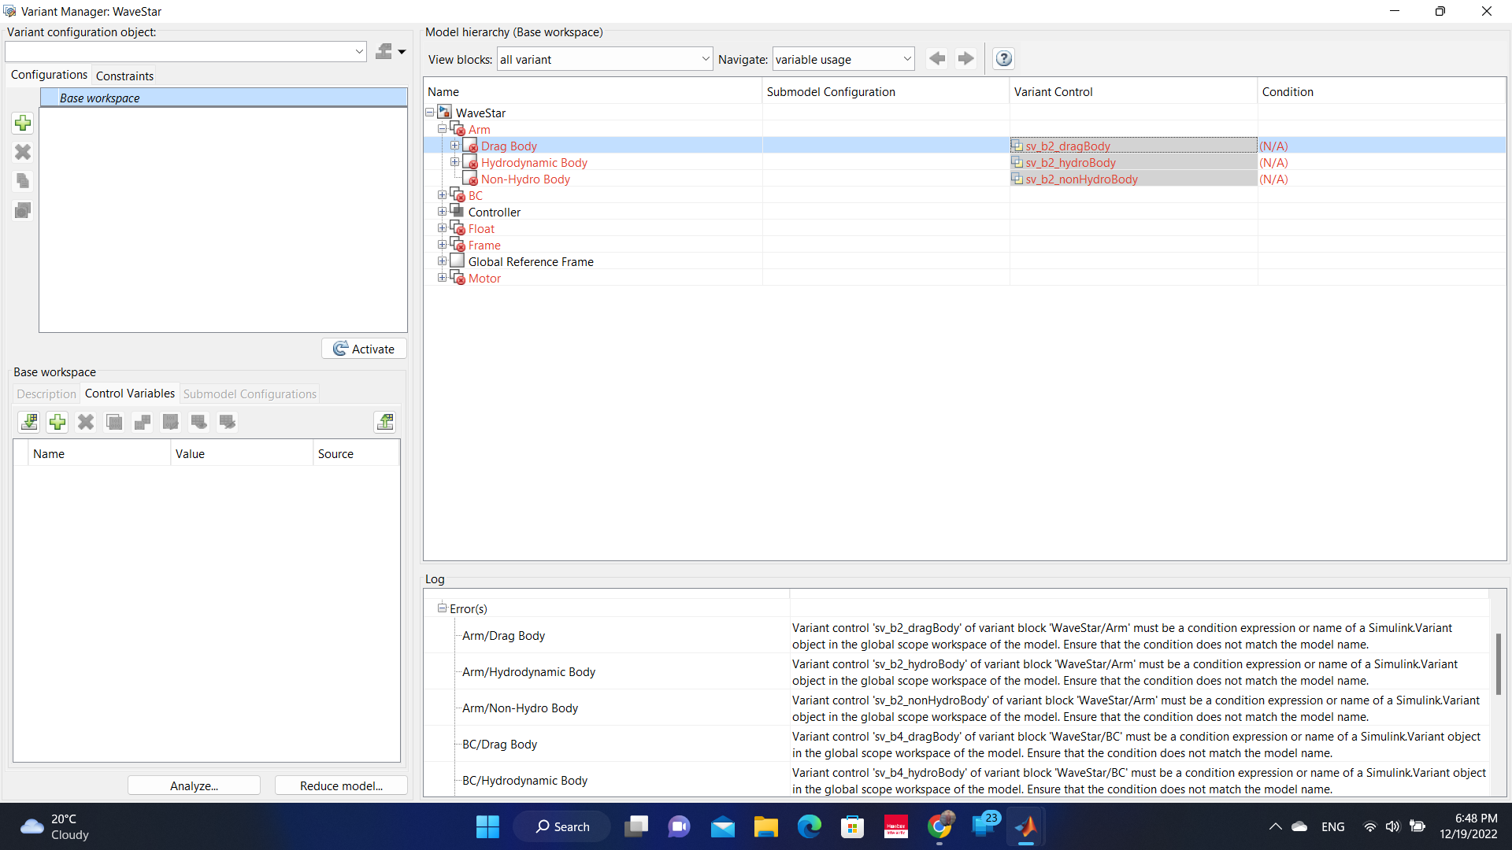Expand the BC tree node
The width and height of the screenshot is (1512, 850).
coord(442,194)
